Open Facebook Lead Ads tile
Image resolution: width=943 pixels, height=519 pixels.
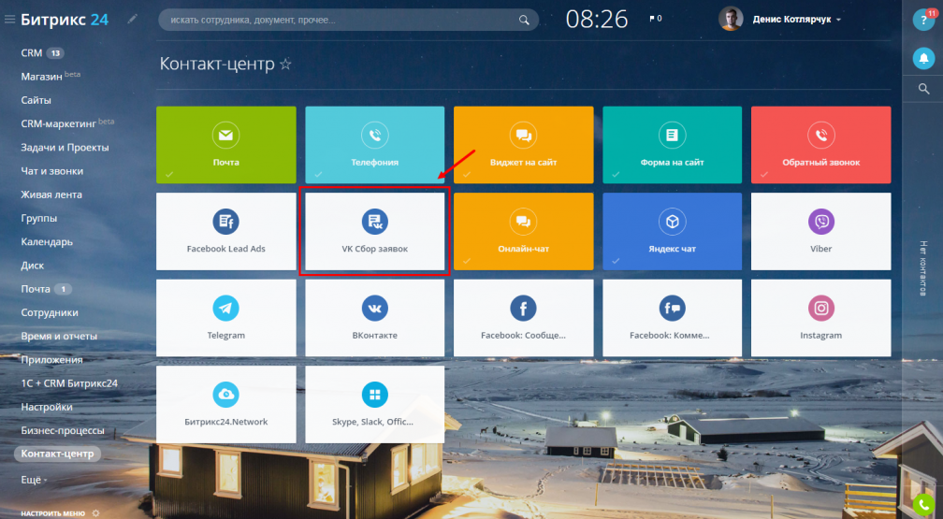[225, 231]
